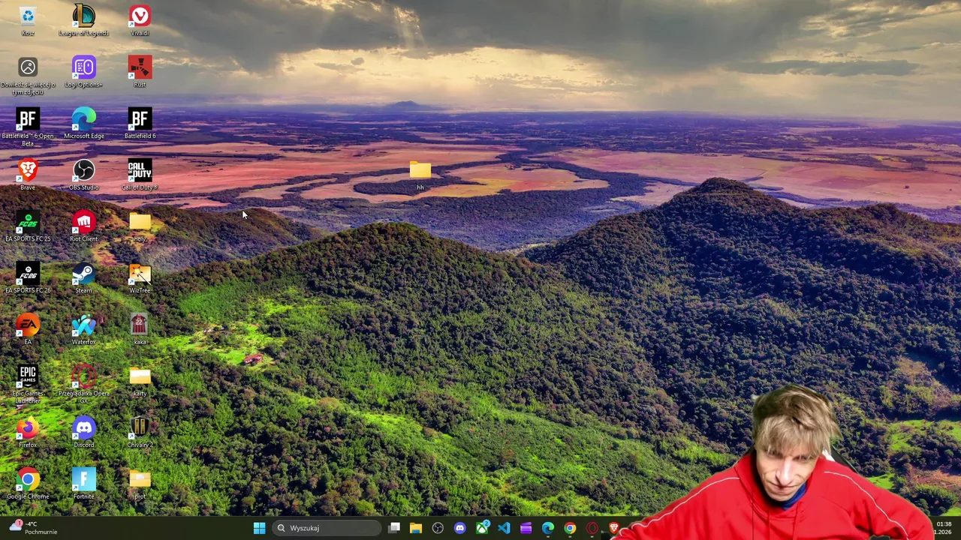Select the Microsoft Edge desktop shortcut

[83, 124]
